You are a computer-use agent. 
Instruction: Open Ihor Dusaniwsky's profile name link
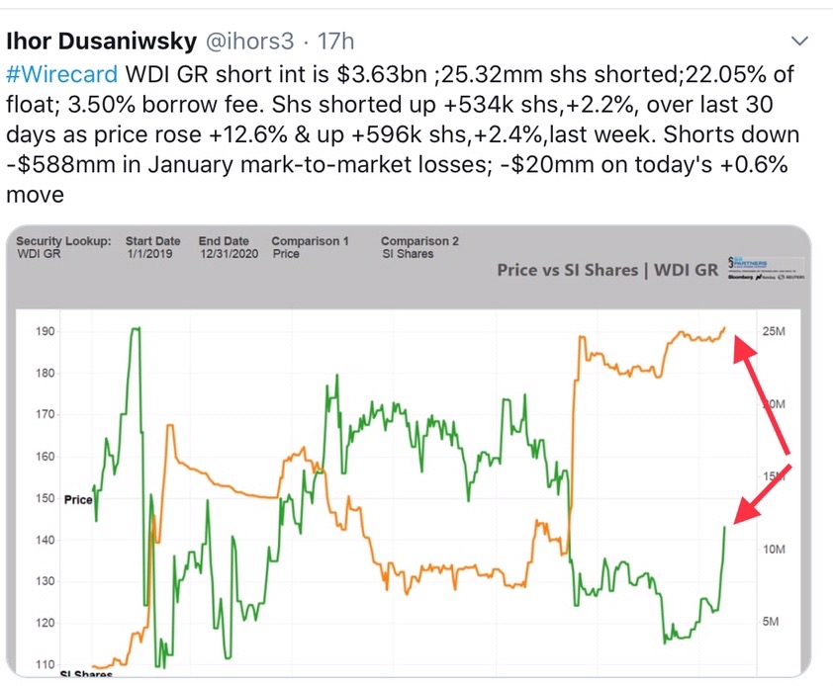[98, 42]
